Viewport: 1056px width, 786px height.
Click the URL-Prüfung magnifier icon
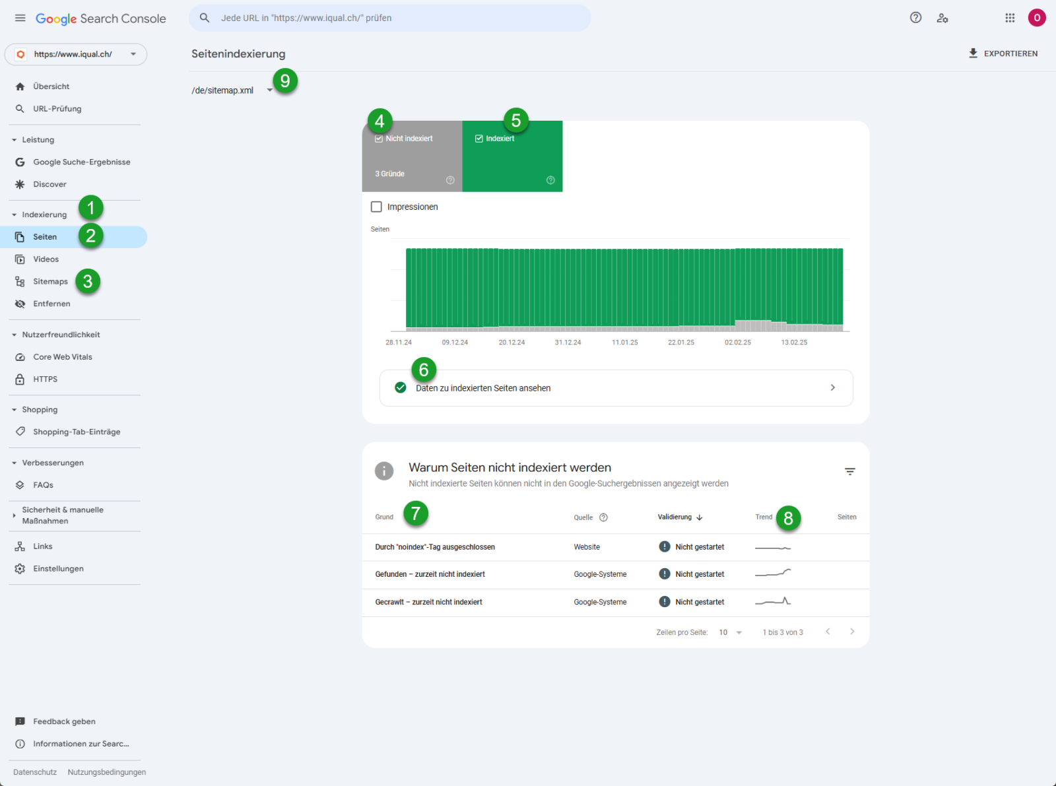click(20, 109)
